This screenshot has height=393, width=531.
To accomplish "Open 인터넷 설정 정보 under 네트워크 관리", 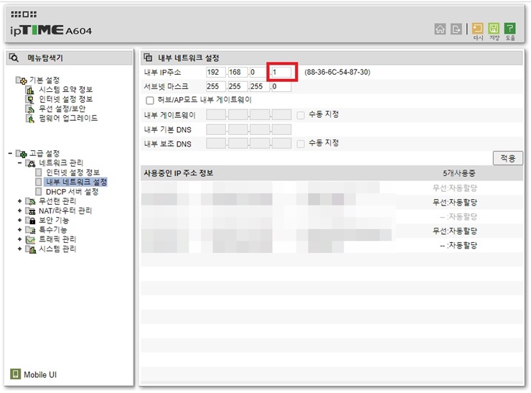I will pyautogui.click(x=72, y=172).
